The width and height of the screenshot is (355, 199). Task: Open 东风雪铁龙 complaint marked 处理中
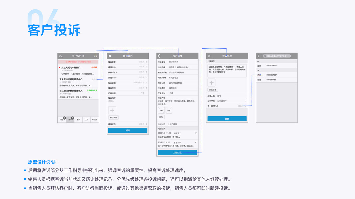pos(78,82)
